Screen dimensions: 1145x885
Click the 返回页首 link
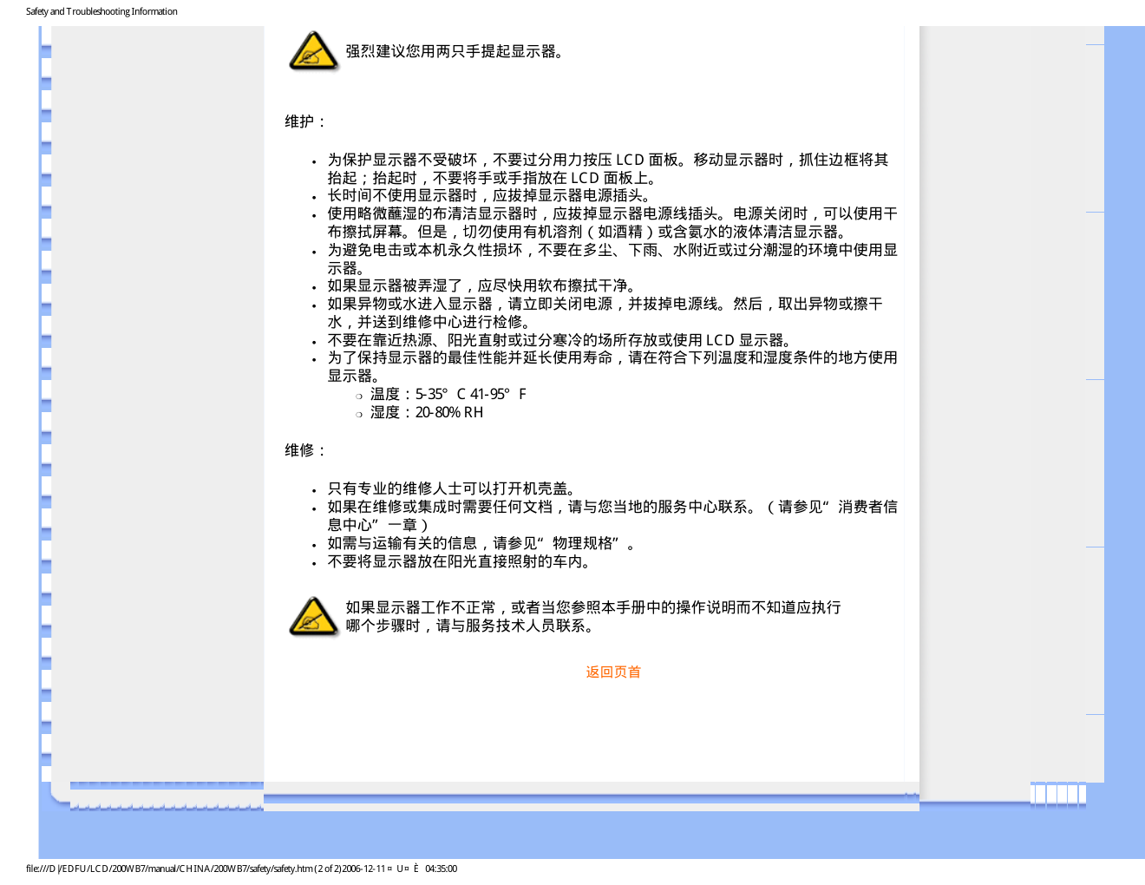click(612, 672)
